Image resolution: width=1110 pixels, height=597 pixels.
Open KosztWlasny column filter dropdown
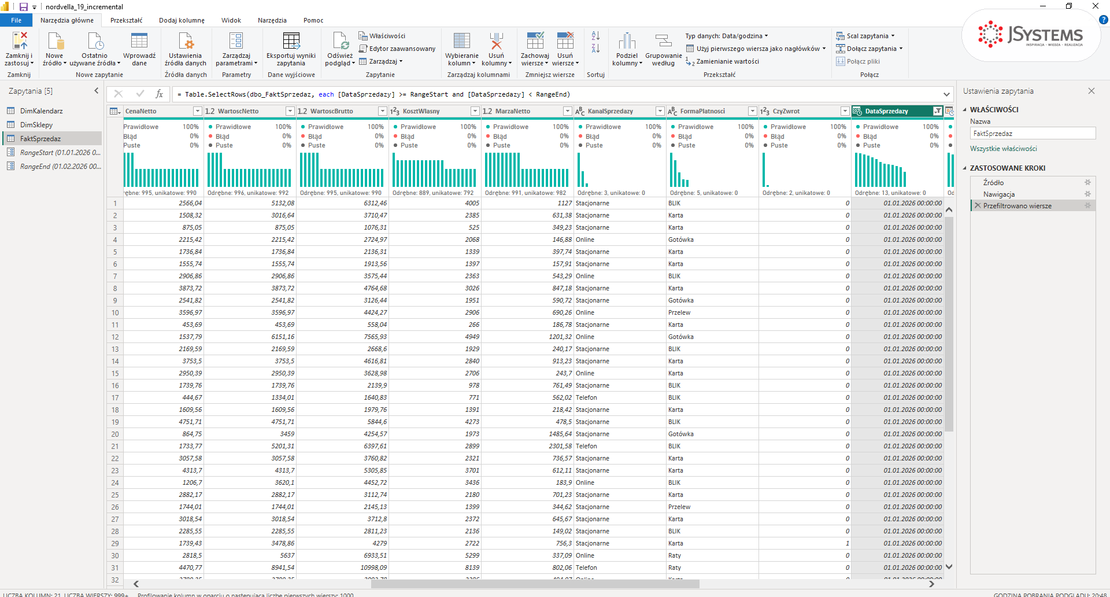coord(475,111)
